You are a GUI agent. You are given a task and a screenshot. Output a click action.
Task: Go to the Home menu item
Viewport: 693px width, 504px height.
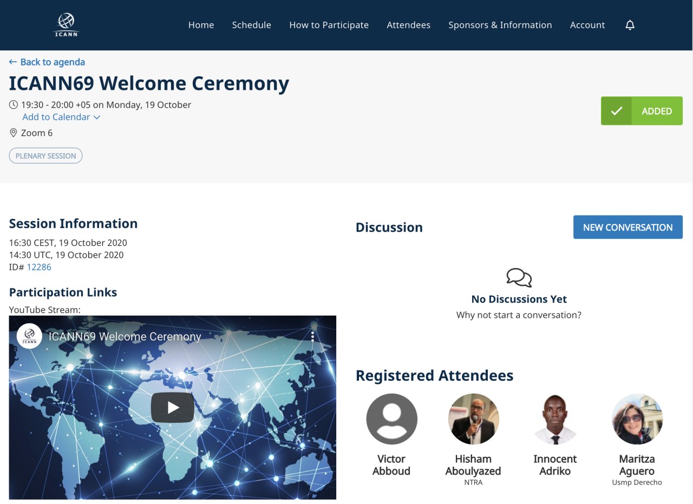[x=201, y=25]
